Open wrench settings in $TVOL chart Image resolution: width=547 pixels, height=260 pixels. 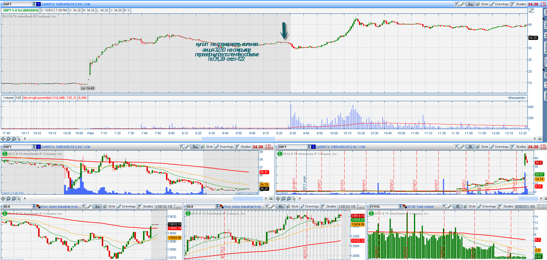450,206
